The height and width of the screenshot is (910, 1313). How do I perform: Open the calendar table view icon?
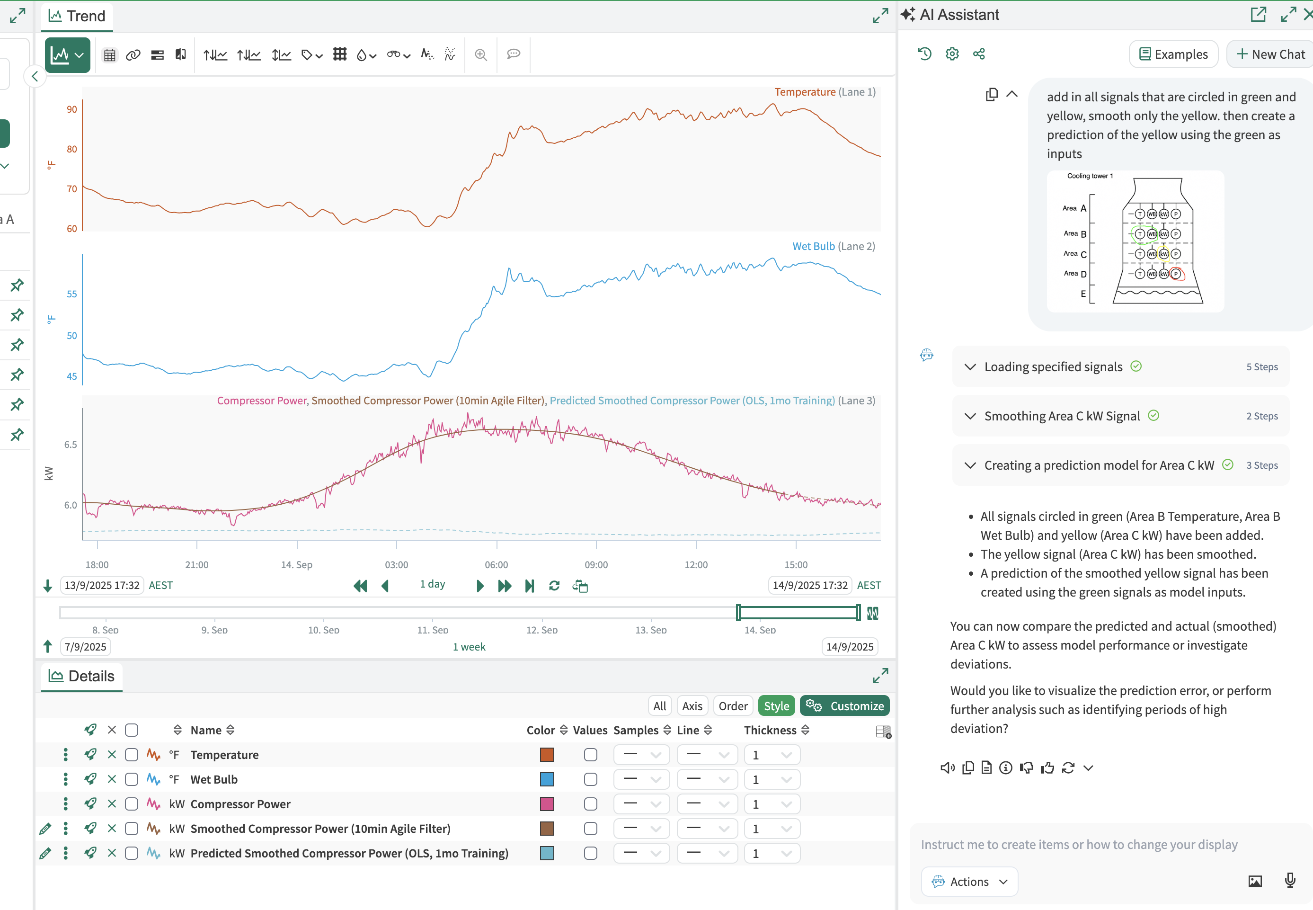(x=109, y=55)
